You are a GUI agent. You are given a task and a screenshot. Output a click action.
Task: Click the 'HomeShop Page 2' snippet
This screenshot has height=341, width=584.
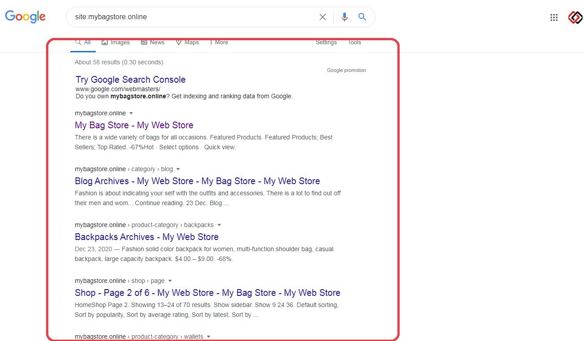(207, 310)
